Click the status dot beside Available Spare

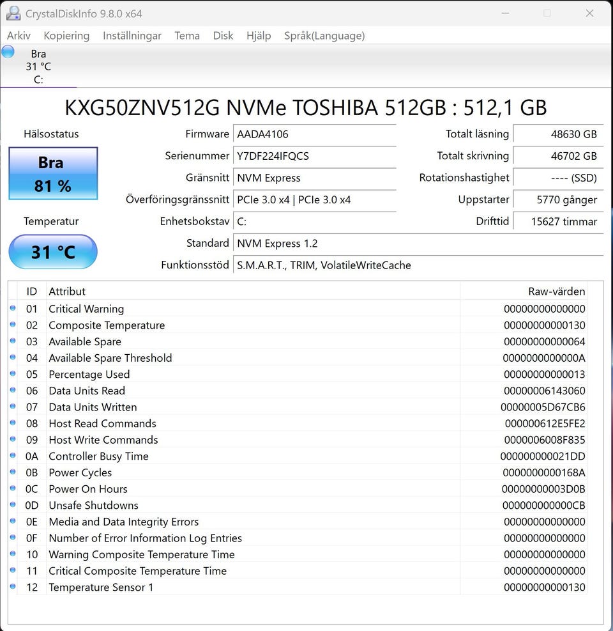click(x=13, y=341)
